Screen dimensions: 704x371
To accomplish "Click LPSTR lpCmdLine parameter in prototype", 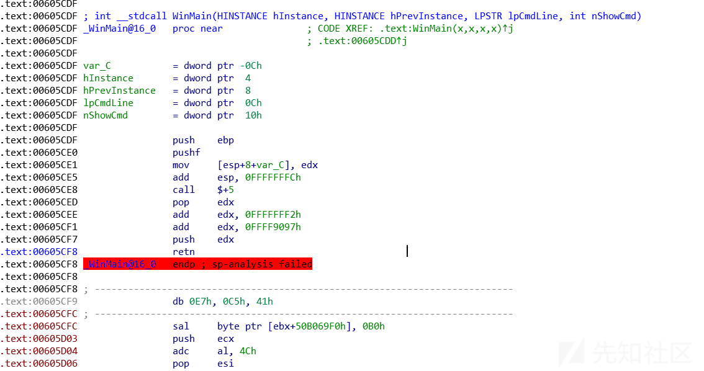I will pos(517,16).
